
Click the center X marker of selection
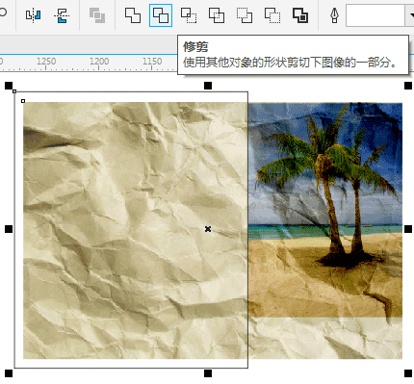(x=208, y=229)
